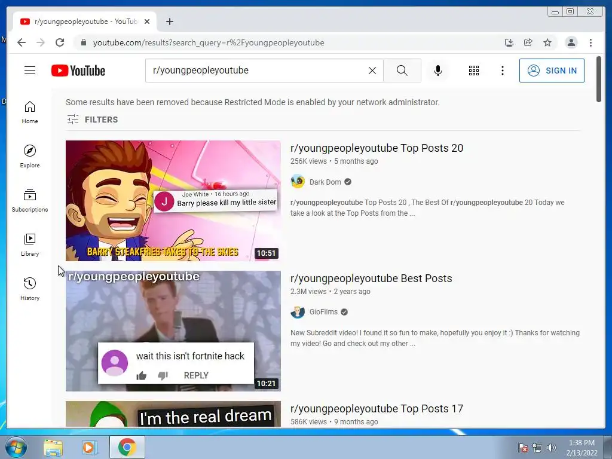Screen dimensions: 612x459
Task: Reload the page with the refresh icon
Action: coord(60,42)
